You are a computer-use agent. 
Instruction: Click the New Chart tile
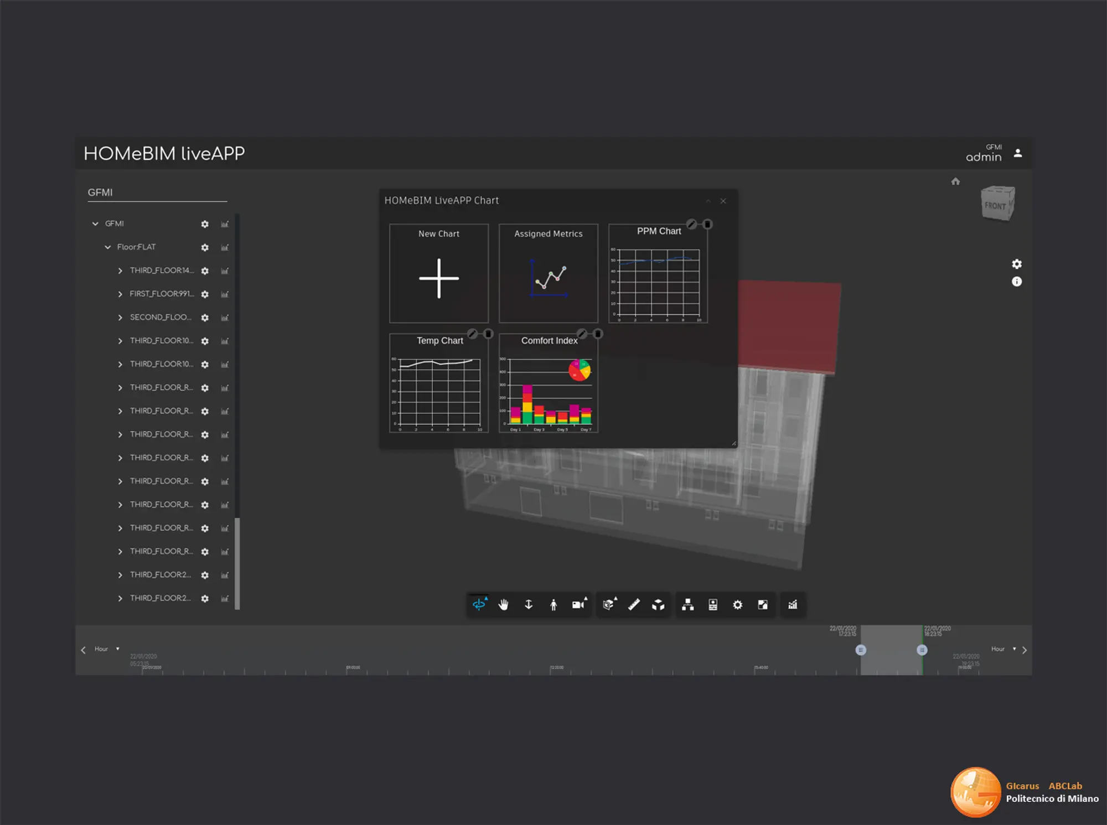point(439,273)
